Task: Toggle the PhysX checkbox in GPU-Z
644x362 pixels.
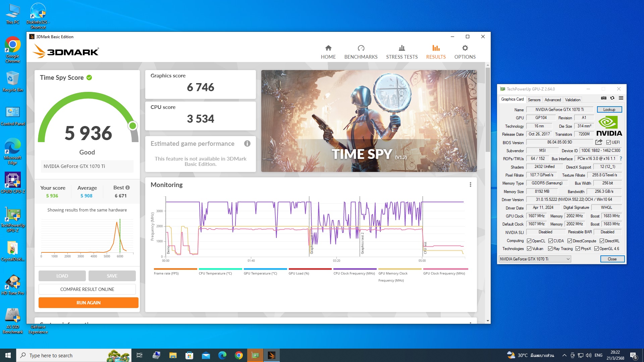Action: [578, 249]
